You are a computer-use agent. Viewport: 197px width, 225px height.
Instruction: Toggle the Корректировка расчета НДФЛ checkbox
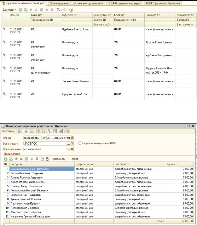[x=80, y=143]
